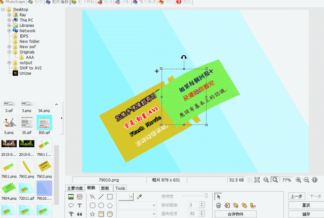Choose the straight line drawing tool
324x218 pixels.
pyautogui.click(x=101, y=197)
